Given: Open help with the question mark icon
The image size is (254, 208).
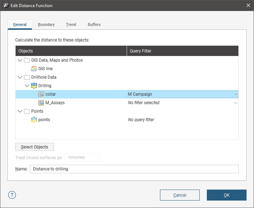Looking at the screenshot, I should [x=12, y=195].
